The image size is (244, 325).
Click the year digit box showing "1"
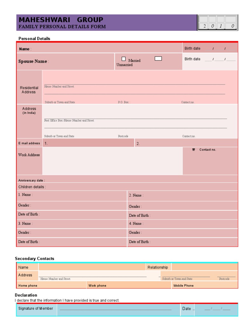(220, 26)
